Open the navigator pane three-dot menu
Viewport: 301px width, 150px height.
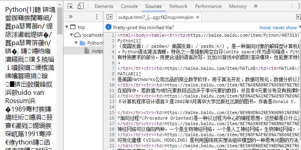point(97,17)
